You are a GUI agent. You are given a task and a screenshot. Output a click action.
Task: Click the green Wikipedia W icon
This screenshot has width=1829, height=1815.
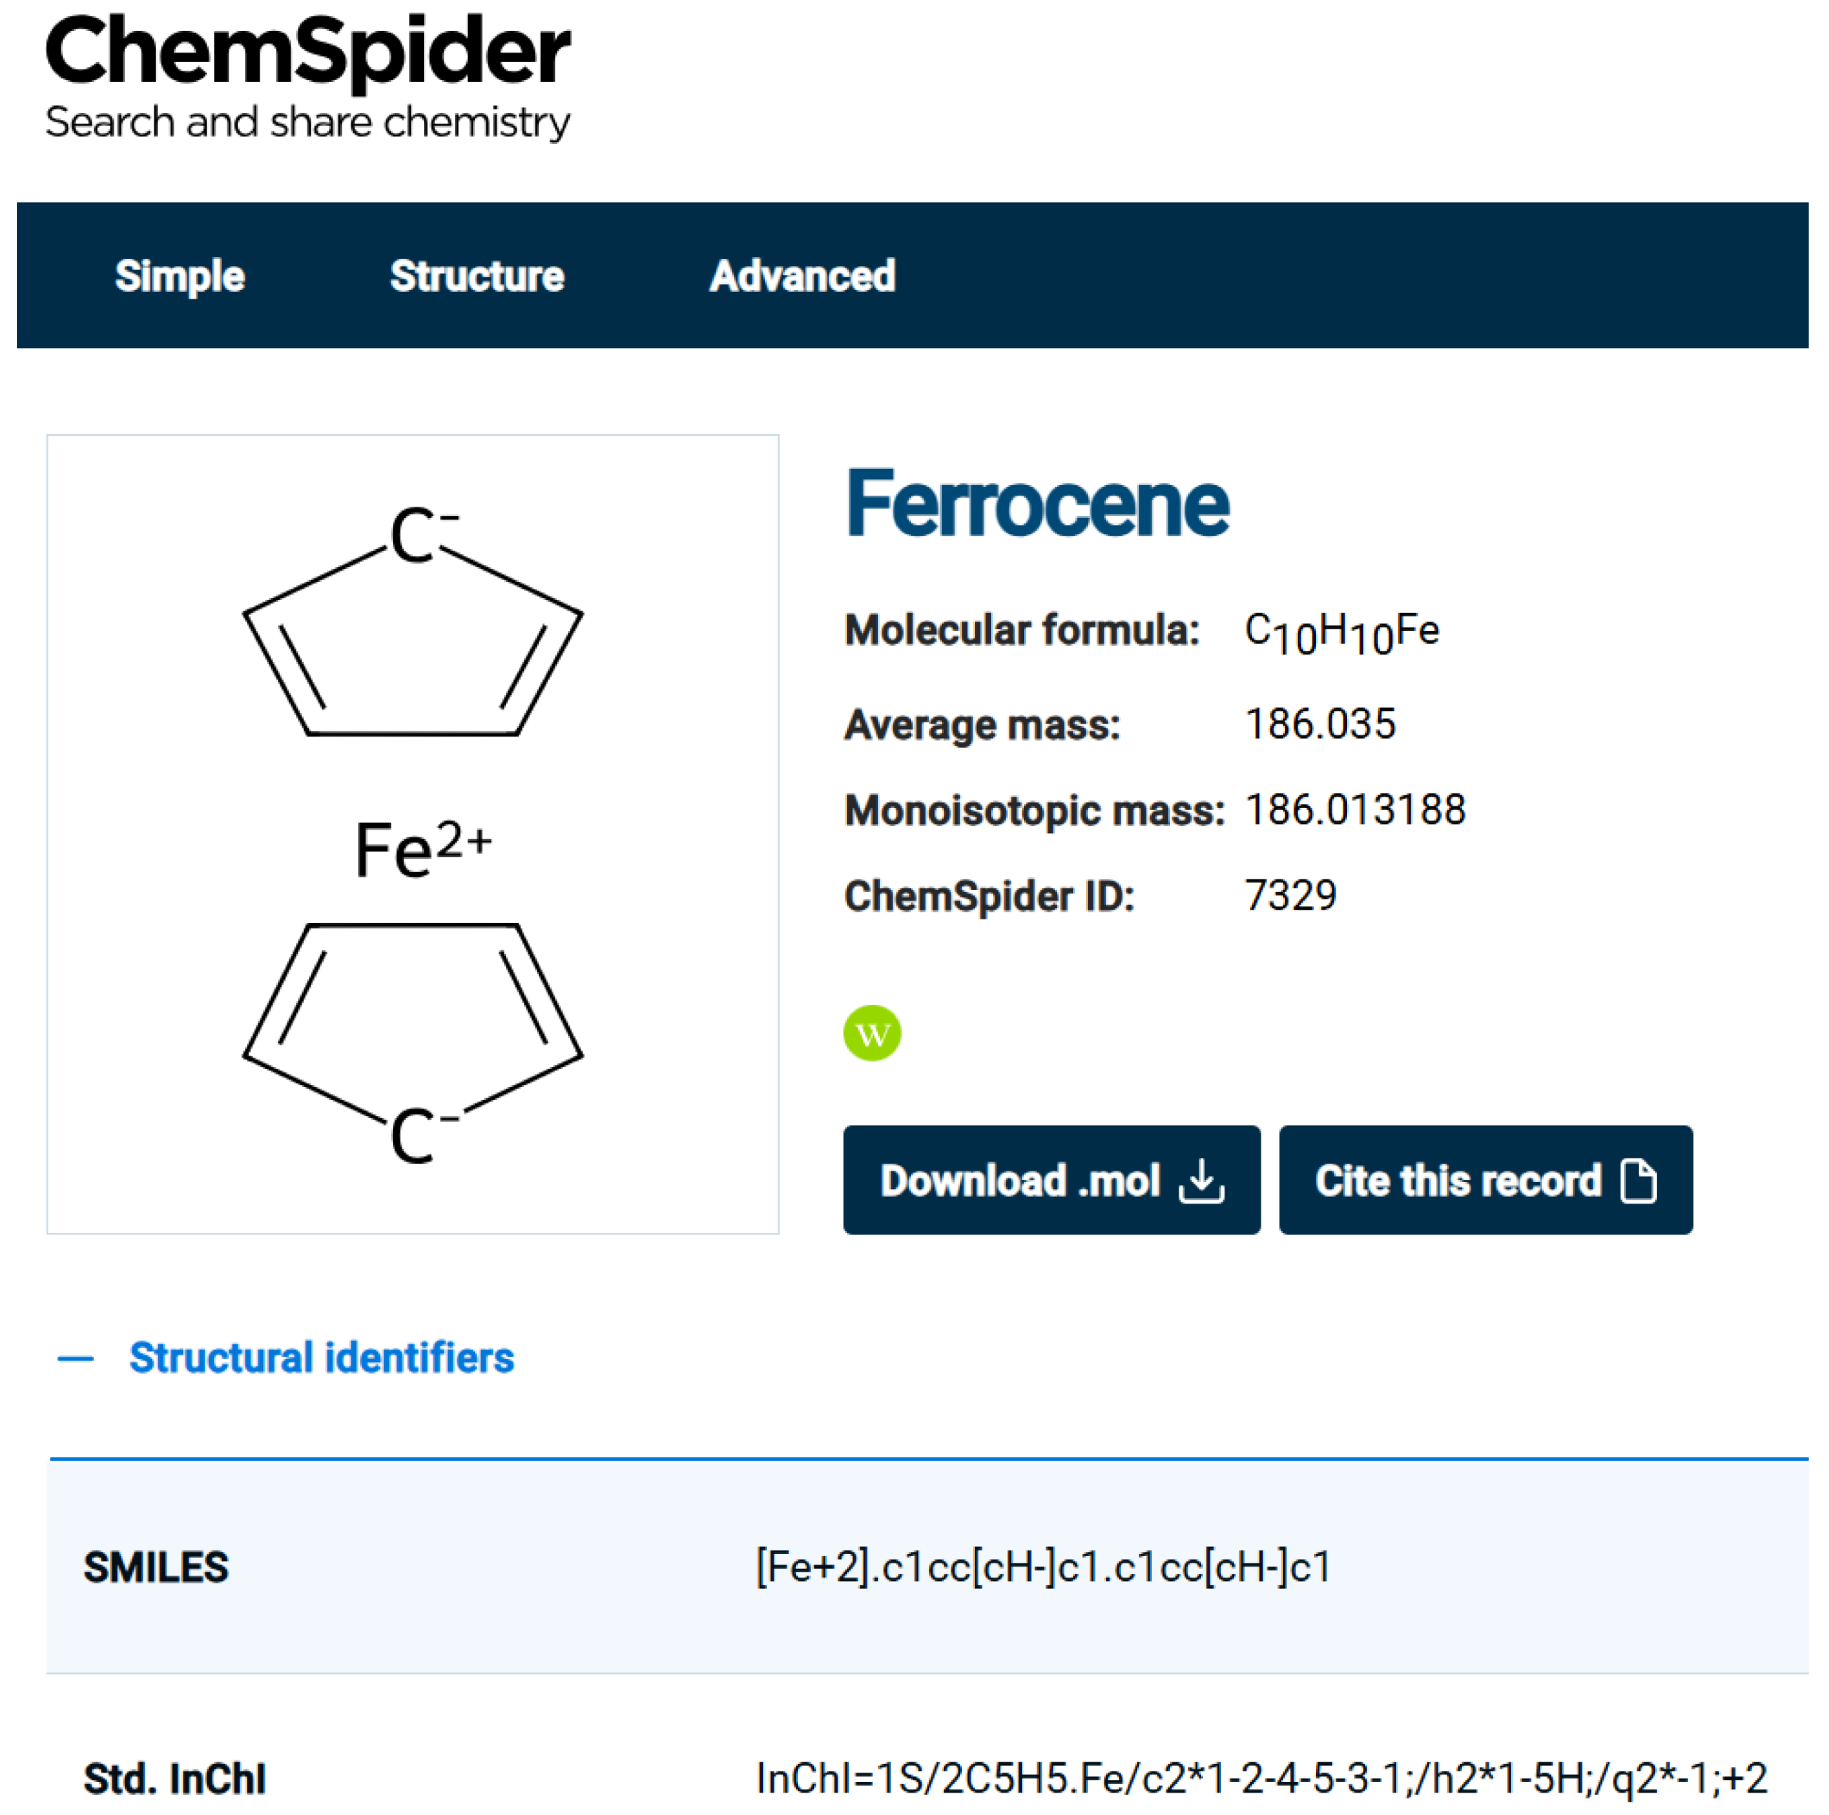click(x=872, y=1033)
